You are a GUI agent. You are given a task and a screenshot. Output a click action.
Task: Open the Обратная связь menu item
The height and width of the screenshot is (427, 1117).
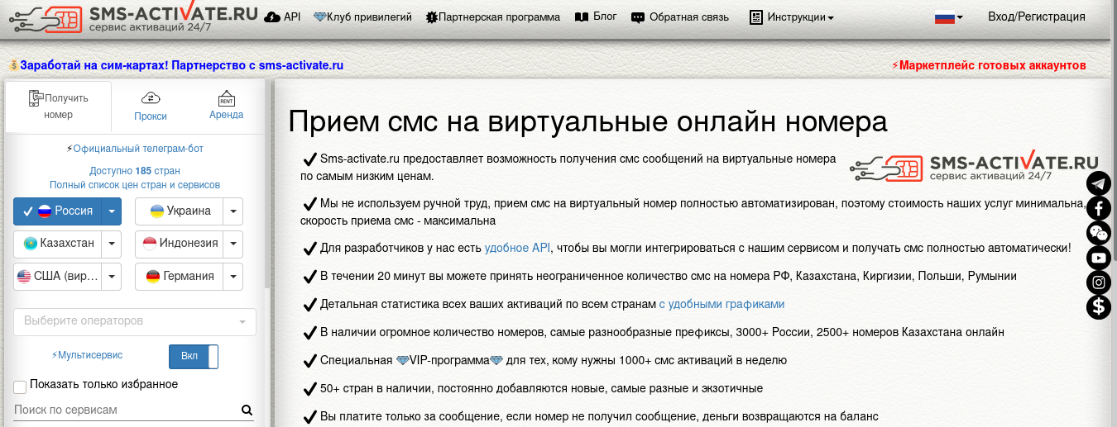tap(680, 17)
